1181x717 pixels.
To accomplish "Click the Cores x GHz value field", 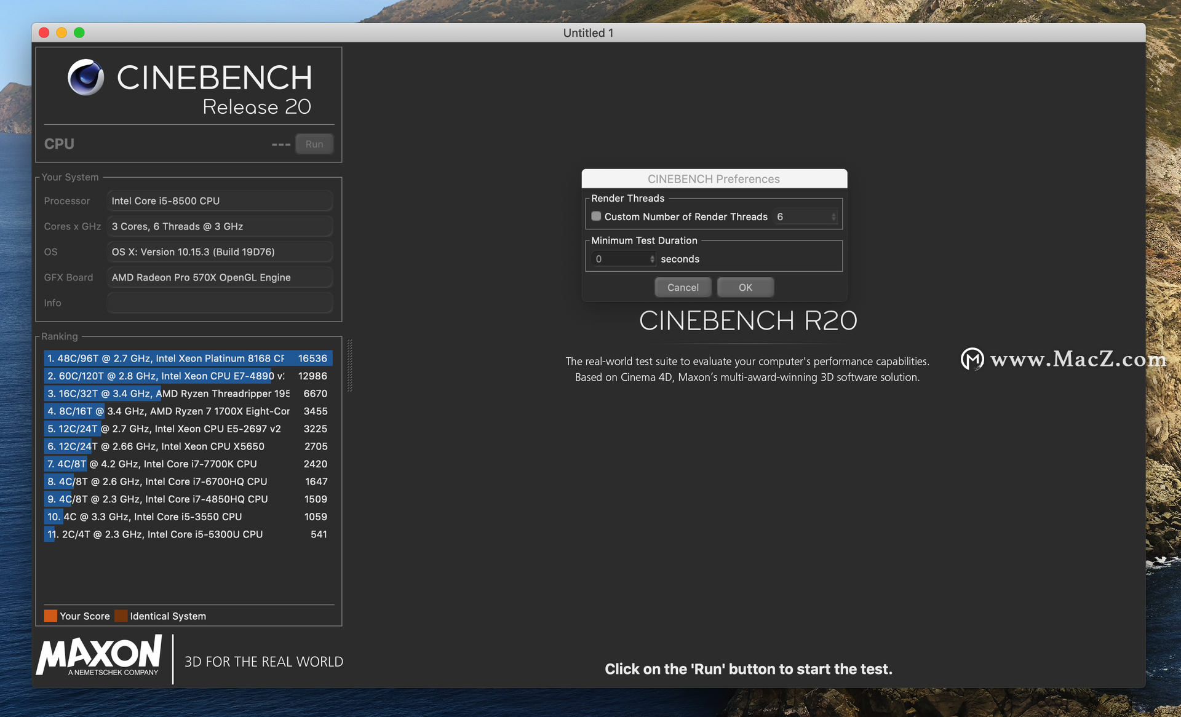I will [x=220, y=226].
